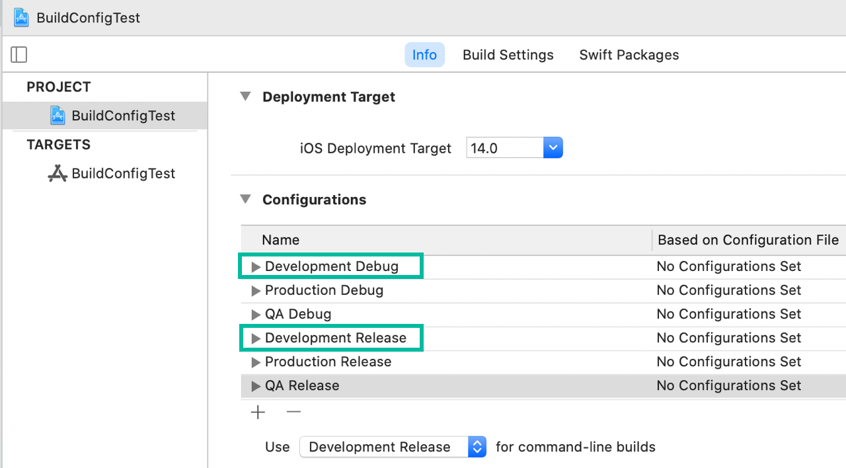This screenshot has width=846, height=468.
Task: Open the Swift Packages tab
Action: tap(629, 55)
